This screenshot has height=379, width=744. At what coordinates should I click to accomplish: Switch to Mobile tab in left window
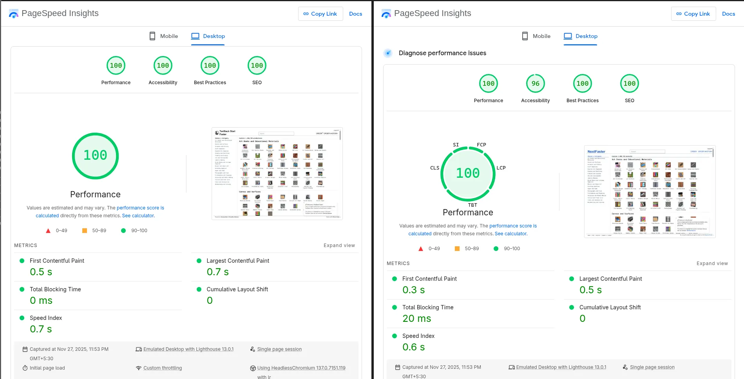[x=164, y=36]
